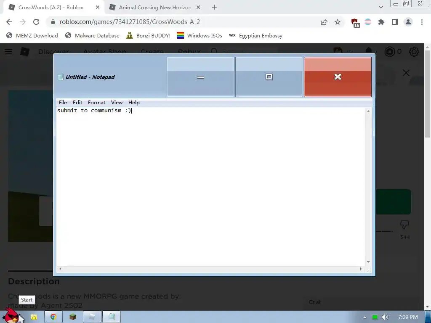Share this page icon
Viewport: 431px width, 323px height.
tap(324, 22)
